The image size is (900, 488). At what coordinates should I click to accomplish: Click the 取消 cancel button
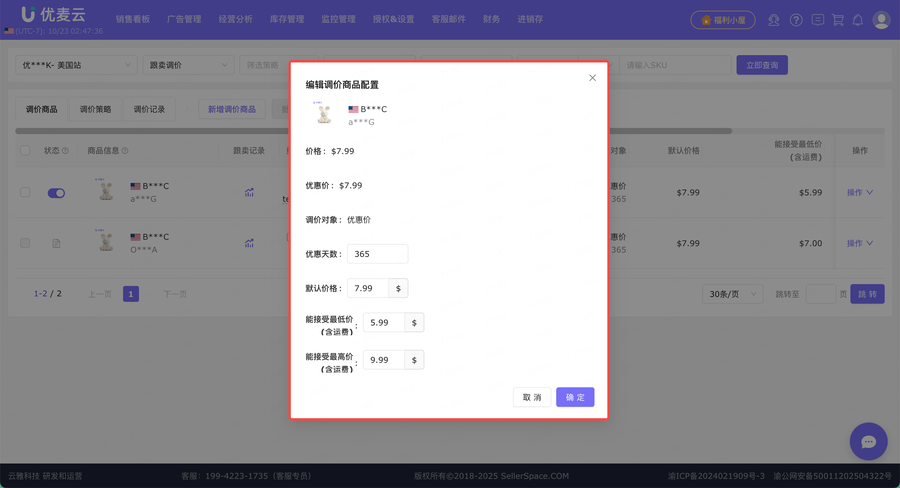click(x=532, y=397)
